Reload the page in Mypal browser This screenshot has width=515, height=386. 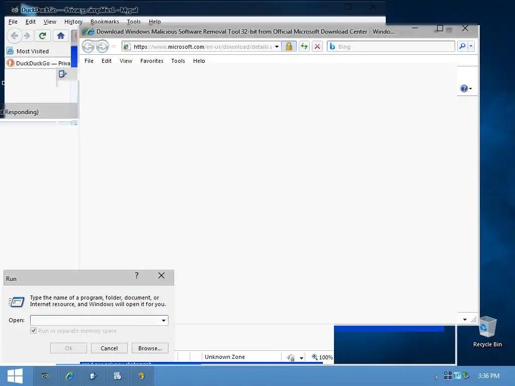pos(42,36)
